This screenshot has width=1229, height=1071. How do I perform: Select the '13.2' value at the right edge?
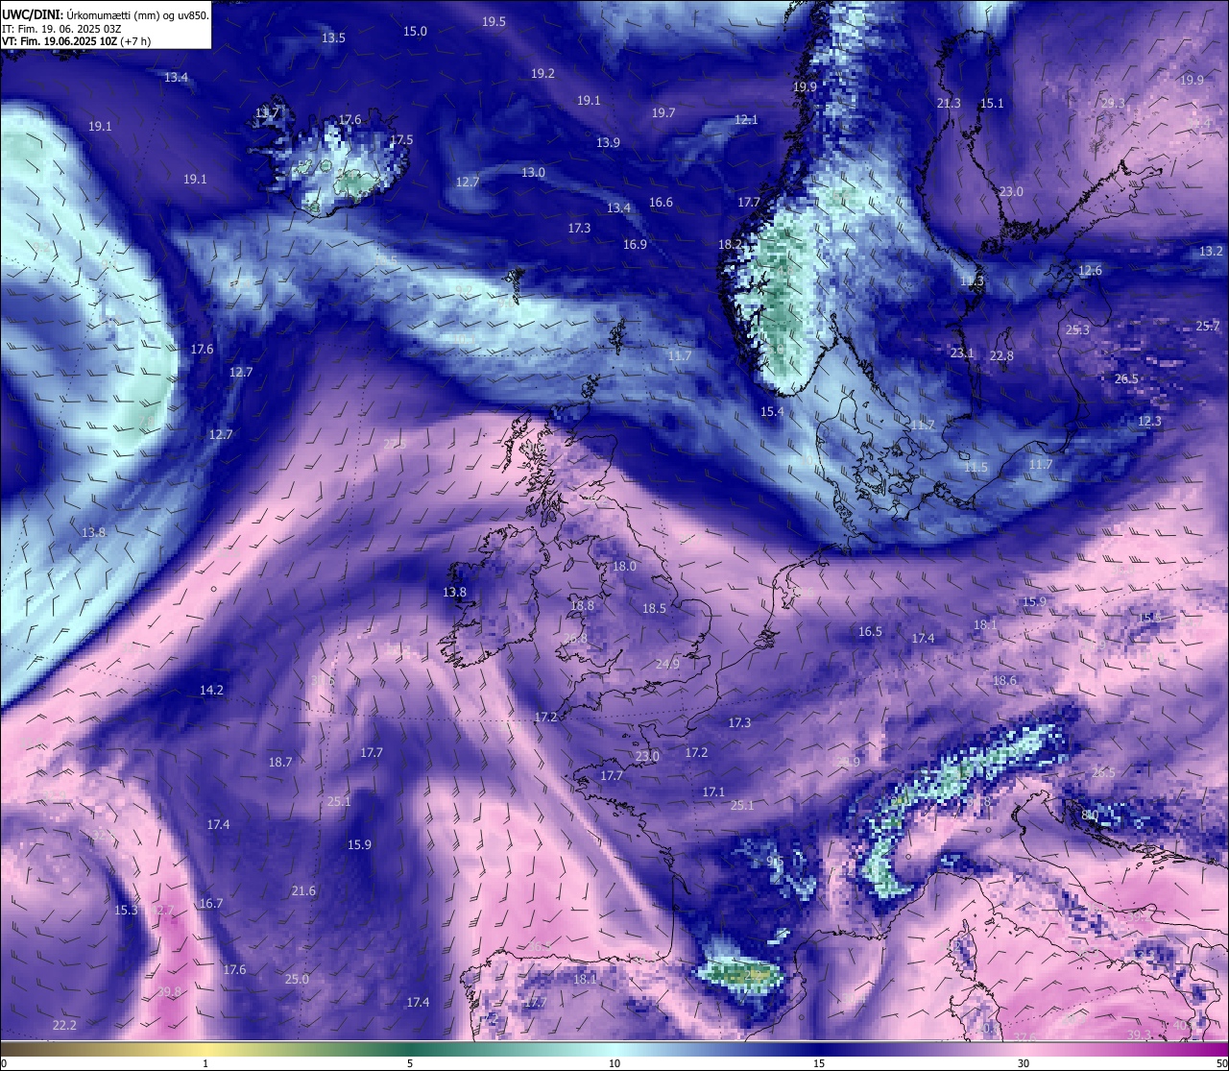click(x=1212, y=252)
